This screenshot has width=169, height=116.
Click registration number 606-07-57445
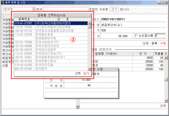point(23,69)
